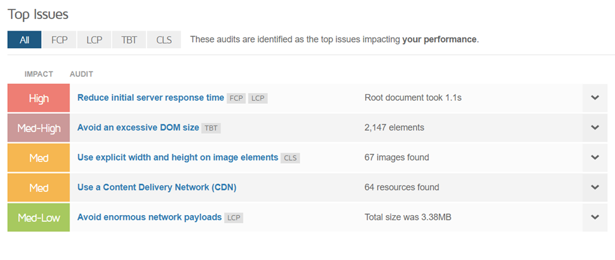Click the red High impact badge
615x260 pixels.
click(38, 99)
